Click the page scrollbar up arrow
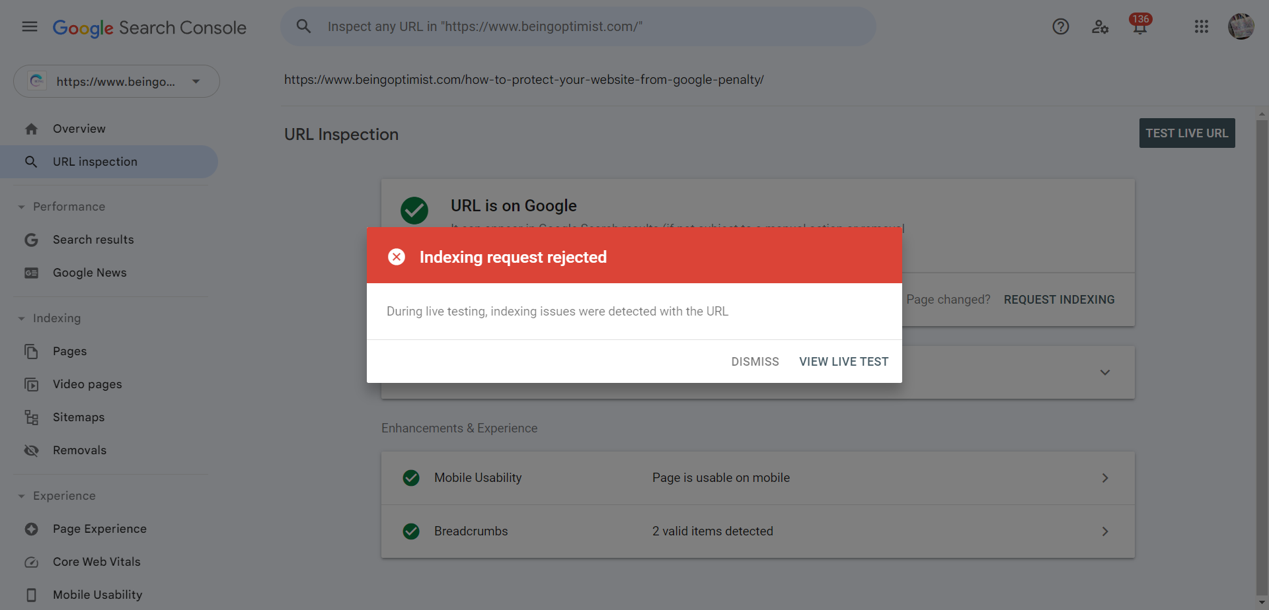The width and height of the screenshot is (1269, 610). click(x=1262, y=114)
